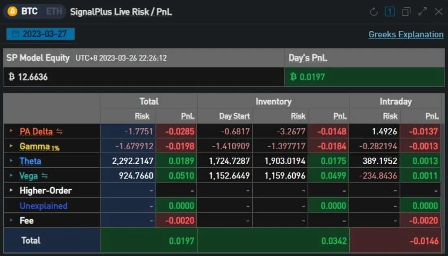Click the Total row label
Screen dimensions: 448x256
pos(31,241)
